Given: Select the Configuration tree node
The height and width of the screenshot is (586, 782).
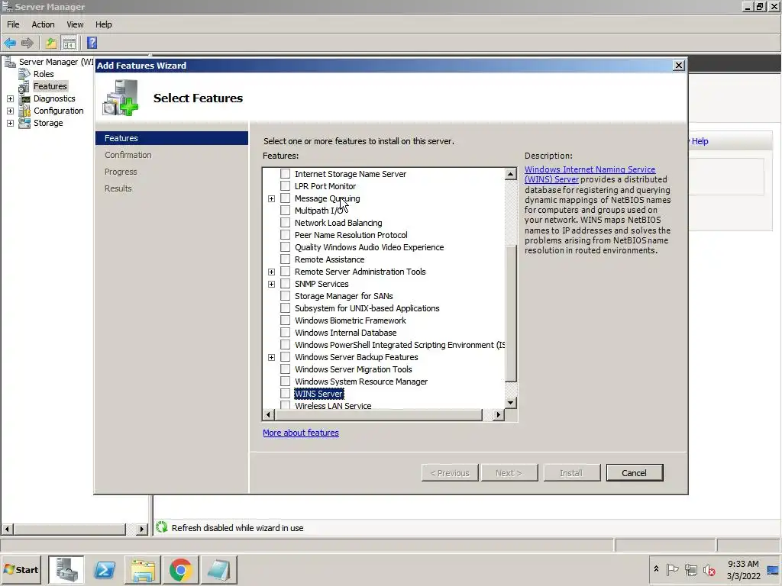Looking at the screenshot, I should (58, 111).
